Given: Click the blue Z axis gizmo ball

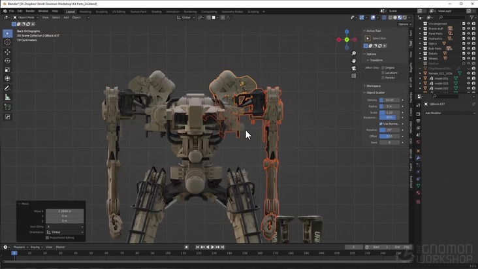Looking at the screenshot, I should coord(347,32).
